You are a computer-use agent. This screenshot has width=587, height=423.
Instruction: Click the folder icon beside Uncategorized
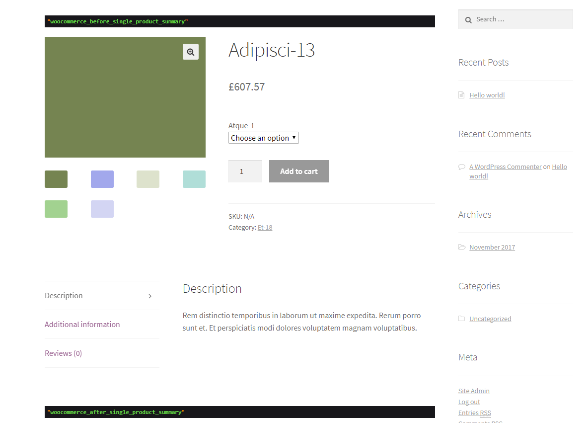[461, 319]
